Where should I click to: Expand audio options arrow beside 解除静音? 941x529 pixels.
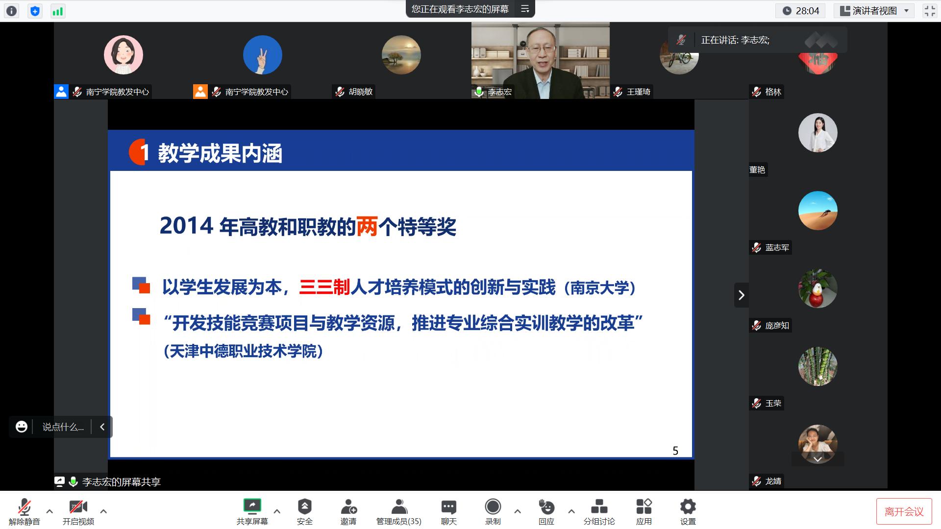coord(50,511)
